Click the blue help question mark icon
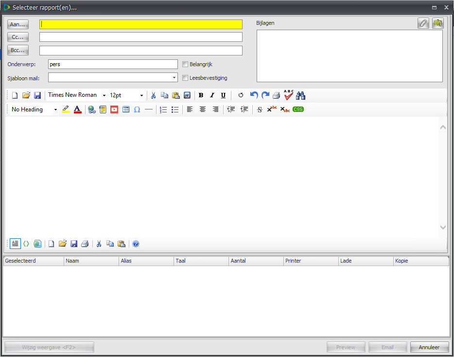This screenshot has height=357, width=454. (x=136, y=244)
